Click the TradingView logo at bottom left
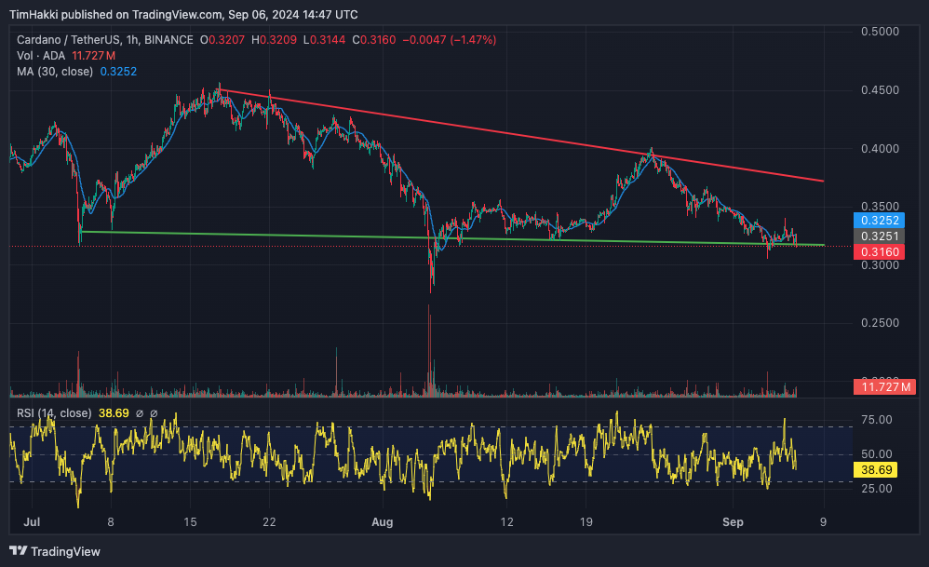 [55, 551]
